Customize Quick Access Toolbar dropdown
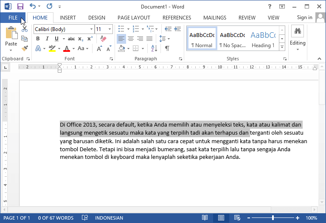Viewport: 326px width, 223px height. click(x=60, y=7)
